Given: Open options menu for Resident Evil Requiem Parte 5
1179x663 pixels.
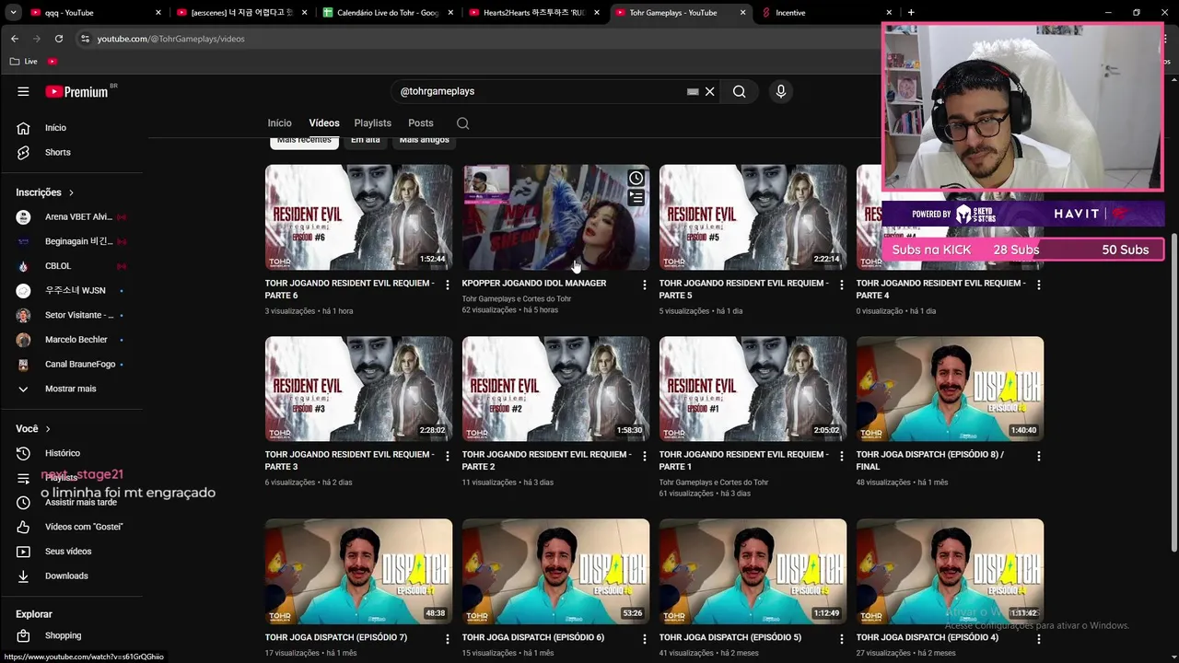Looking at the screenshot, I should click(x=842, y=285).
